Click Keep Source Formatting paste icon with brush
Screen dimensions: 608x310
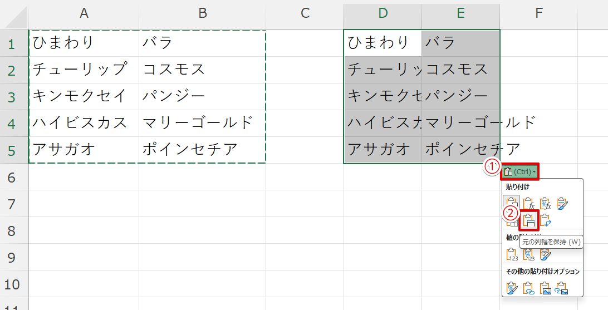coord(562,204)
